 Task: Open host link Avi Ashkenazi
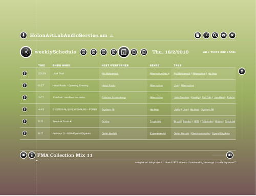click(x=110, y=74)
